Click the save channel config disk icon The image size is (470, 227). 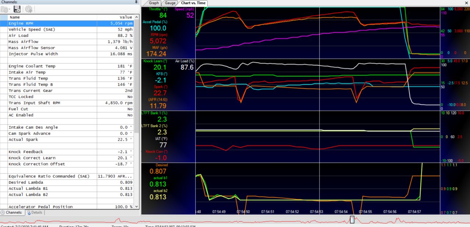point(17,9)
